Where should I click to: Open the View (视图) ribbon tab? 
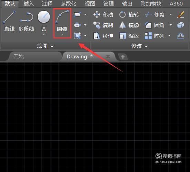click(x=90, y=4)
